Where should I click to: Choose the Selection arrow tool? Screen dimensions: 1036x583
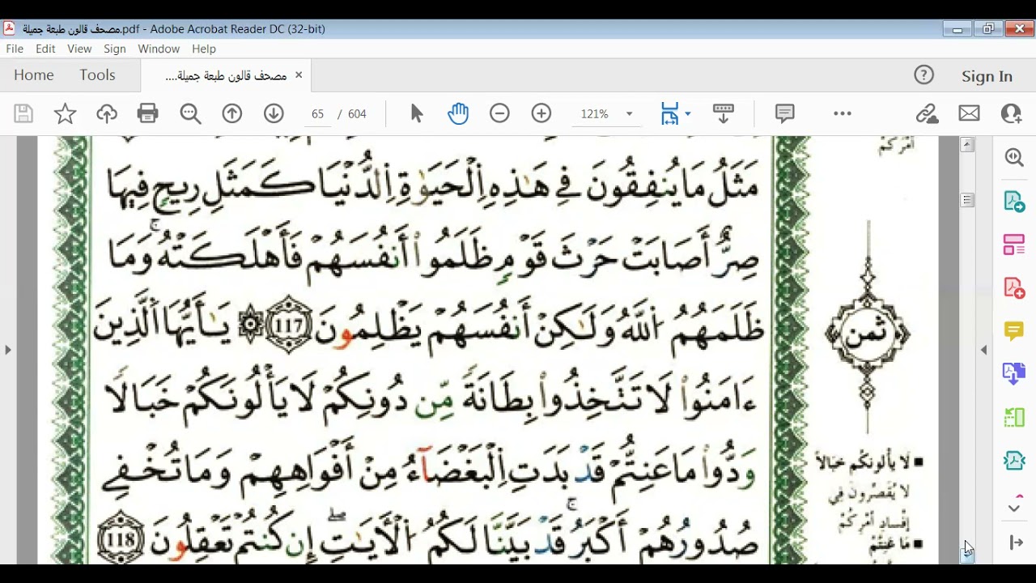tap(417, 114)
